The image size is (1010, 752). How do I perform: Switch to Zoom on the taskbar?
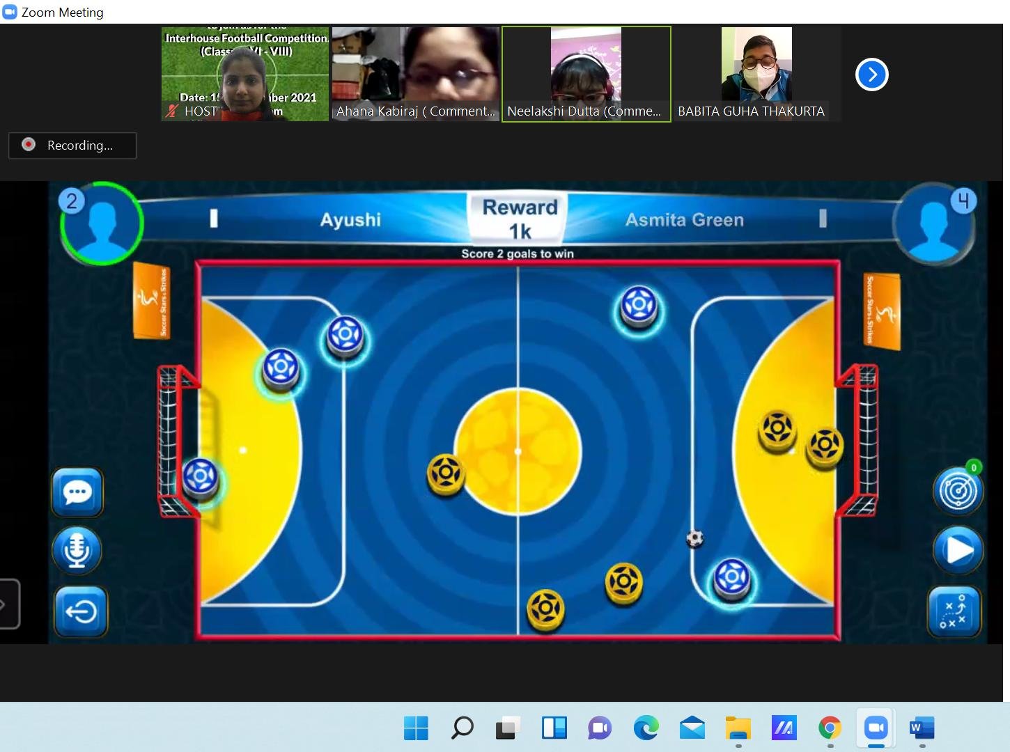(876, 728)
